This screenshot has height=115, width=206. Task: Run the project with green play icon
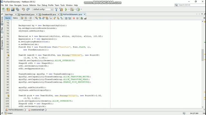click(x=66, y=9)
